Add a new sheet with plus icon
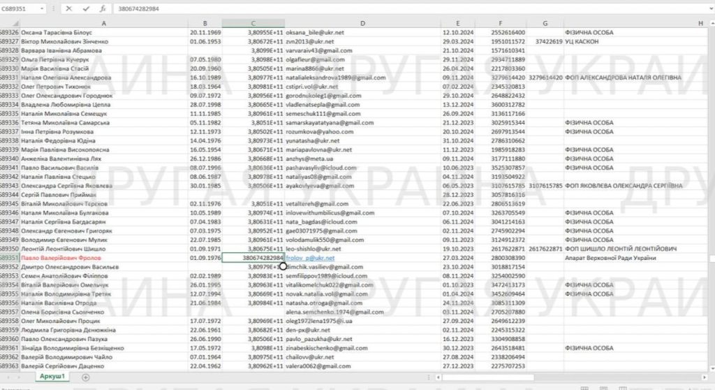715x390 pixels. tap(86, 377)
